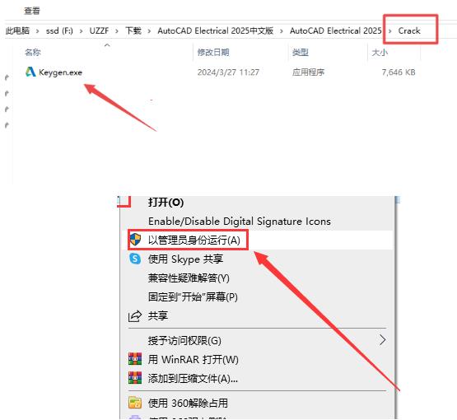Navigate to ssd (F:) breadcrumb

click(x=59, y=30)
